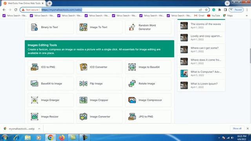
Task: Click the Rotate Image icon
Action: [132, 83]
